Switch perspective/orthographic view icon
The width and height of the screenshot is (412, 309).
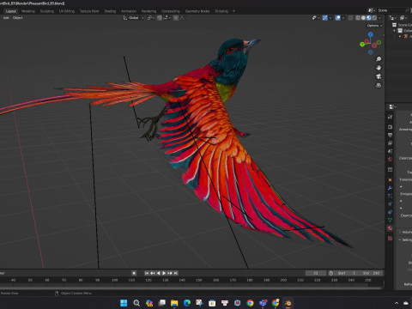click(379, 85)
